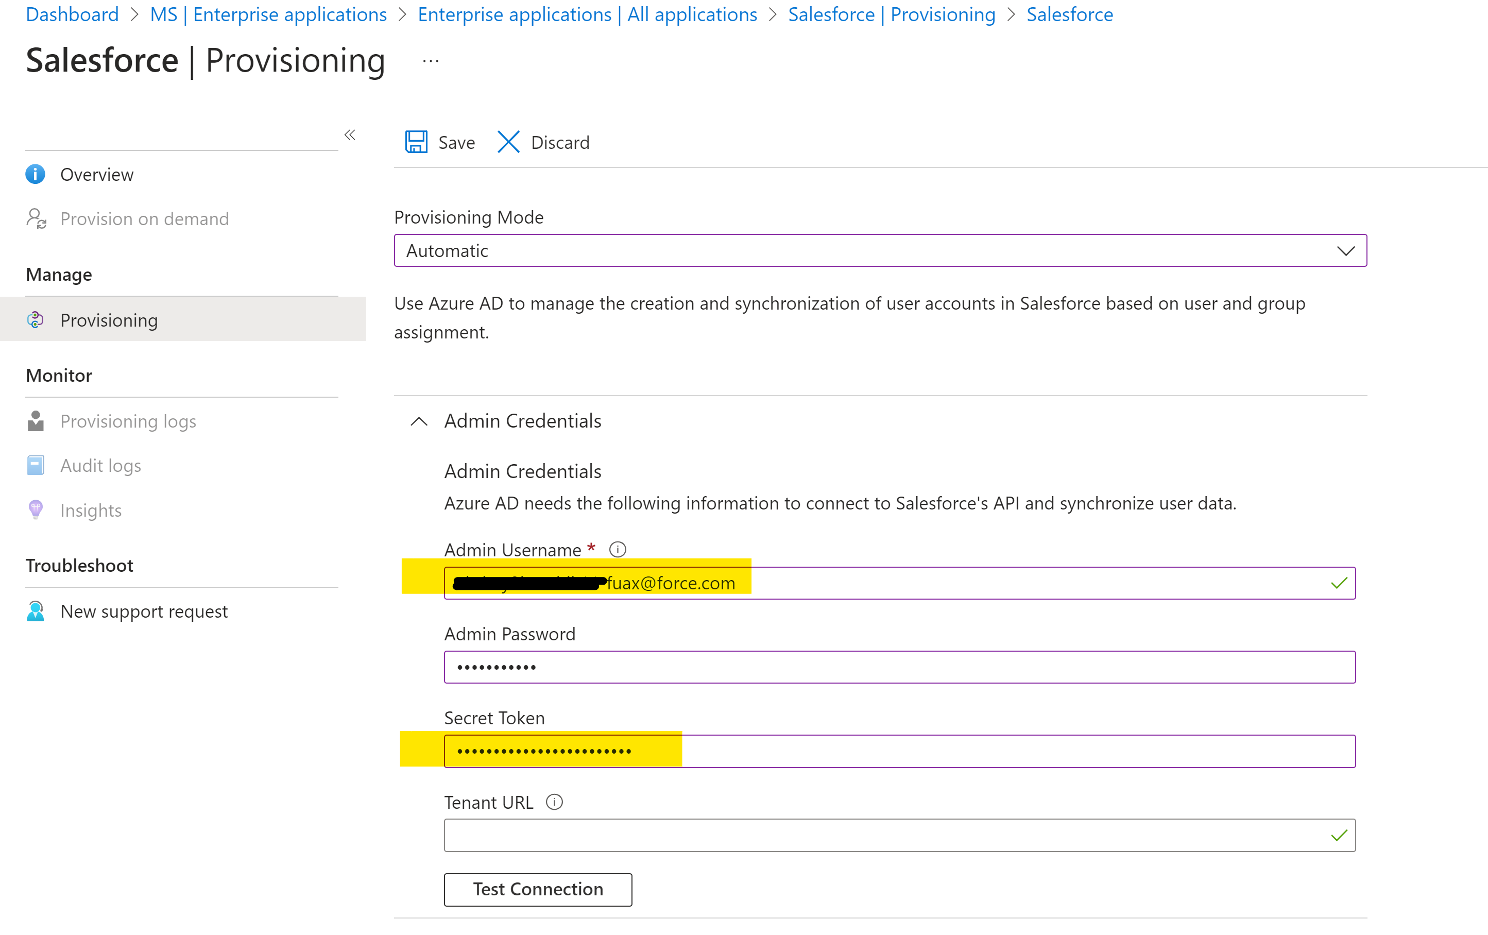Go to Dashboard breadcrumb link

72,14
